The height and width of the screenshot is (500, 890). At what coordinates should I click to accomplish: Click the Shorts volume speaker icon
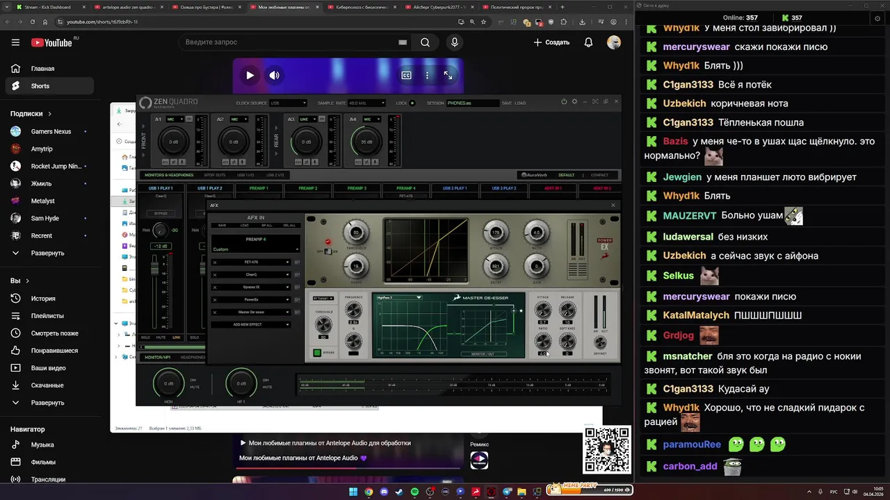coord(275,75)
